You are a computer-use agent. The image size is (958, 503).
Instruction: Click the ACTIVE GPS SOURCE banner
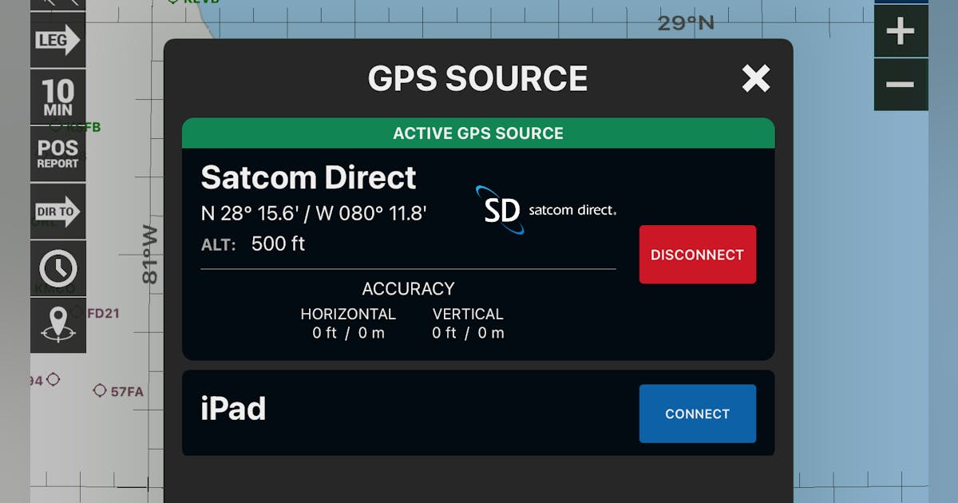[477, 133]
